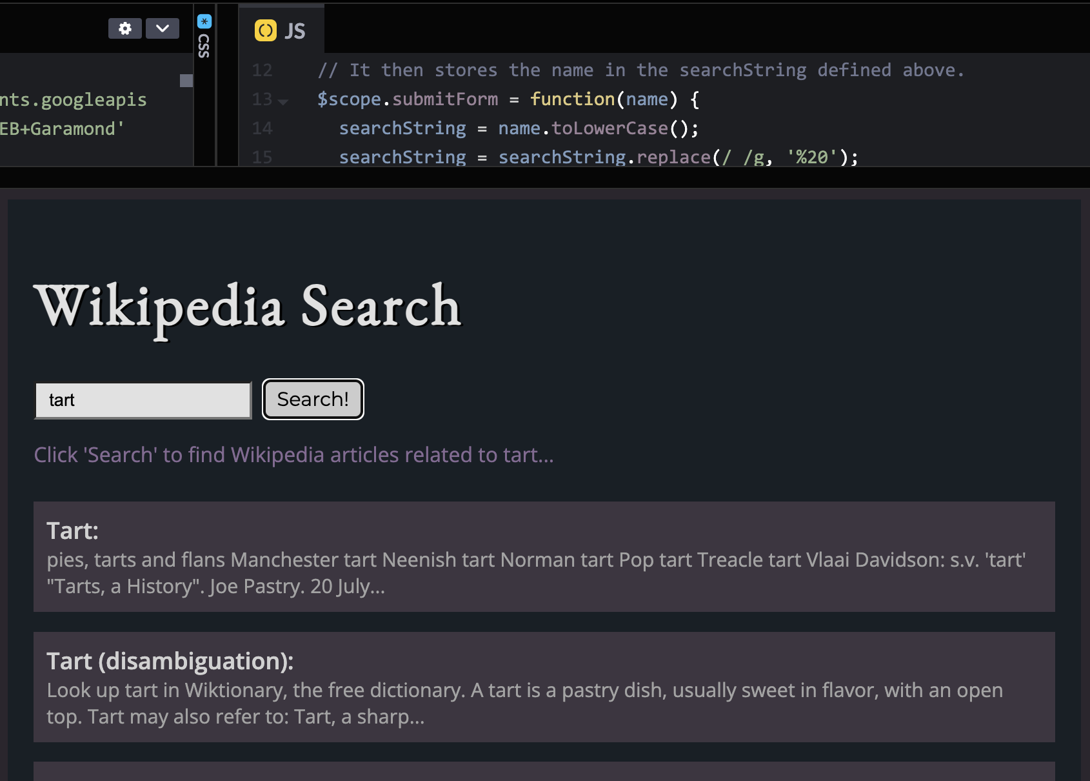Click the Search! button
1090x781 pixels.
pyautogui.click(x=313, y=400)
